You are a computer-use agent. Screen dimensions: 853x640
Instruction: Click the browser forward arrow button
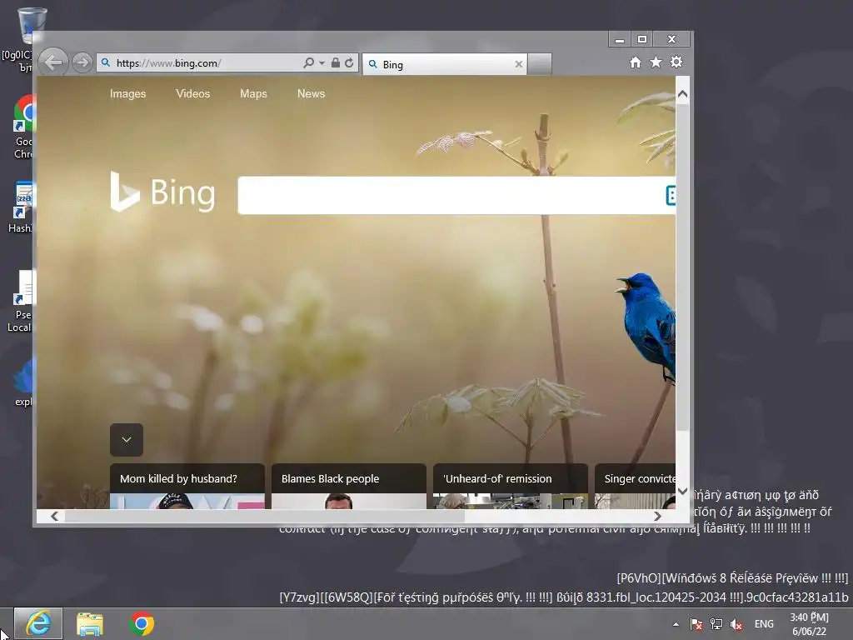pos(82,63)
